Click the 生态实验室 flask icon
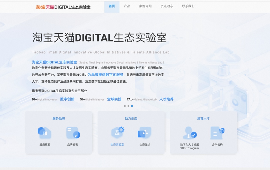Image resolution: width=270 pixels, height=170 pixels. (x=117, y=132)
